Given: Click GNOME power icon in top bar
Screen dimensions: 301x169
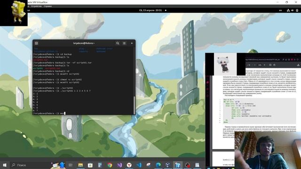Looking at the screenshot, I should tap(297, 10).
